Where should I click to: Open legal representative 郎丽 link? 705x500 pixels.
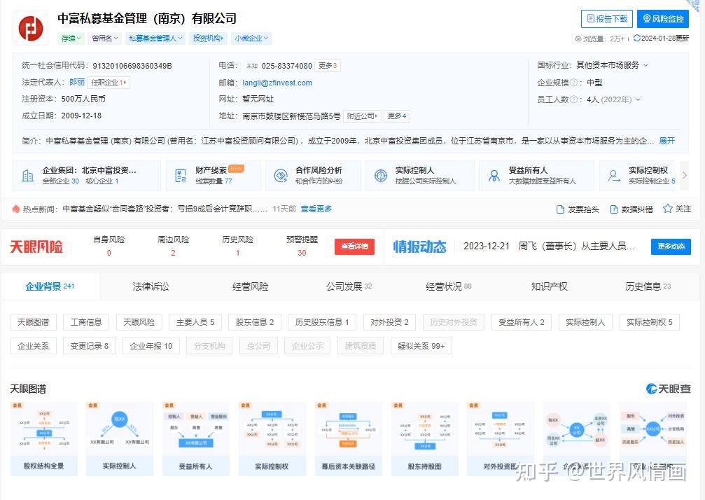click(77, 82)
